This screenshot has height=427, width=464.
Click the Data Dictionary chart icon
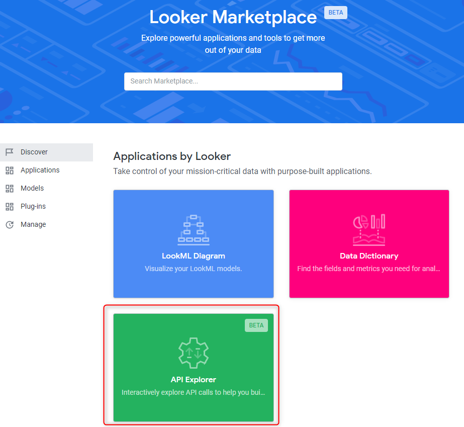(x=369, y=229)
